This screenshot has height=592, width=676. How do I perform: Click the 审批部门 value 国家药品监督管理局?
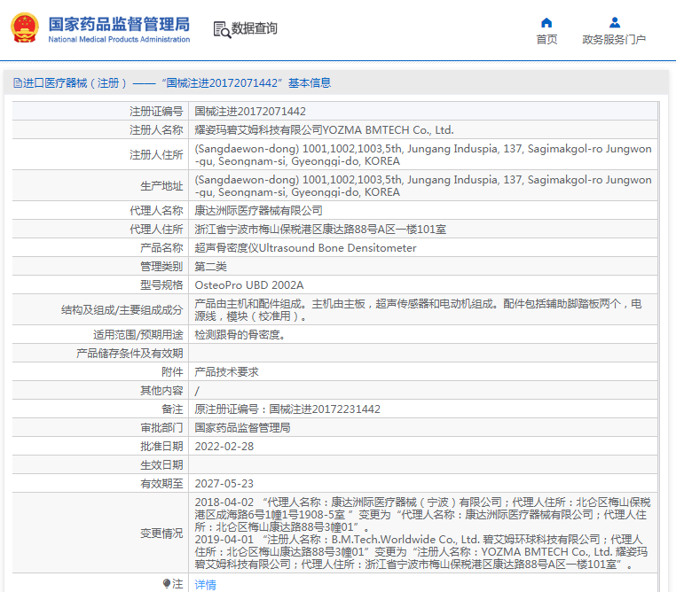(x=243, y=427)
